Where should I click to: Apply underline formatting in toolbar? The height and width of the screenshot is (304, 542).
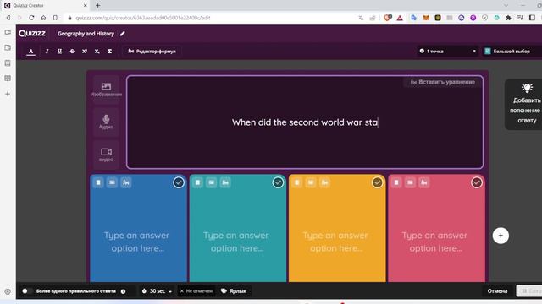click(59, 52)
